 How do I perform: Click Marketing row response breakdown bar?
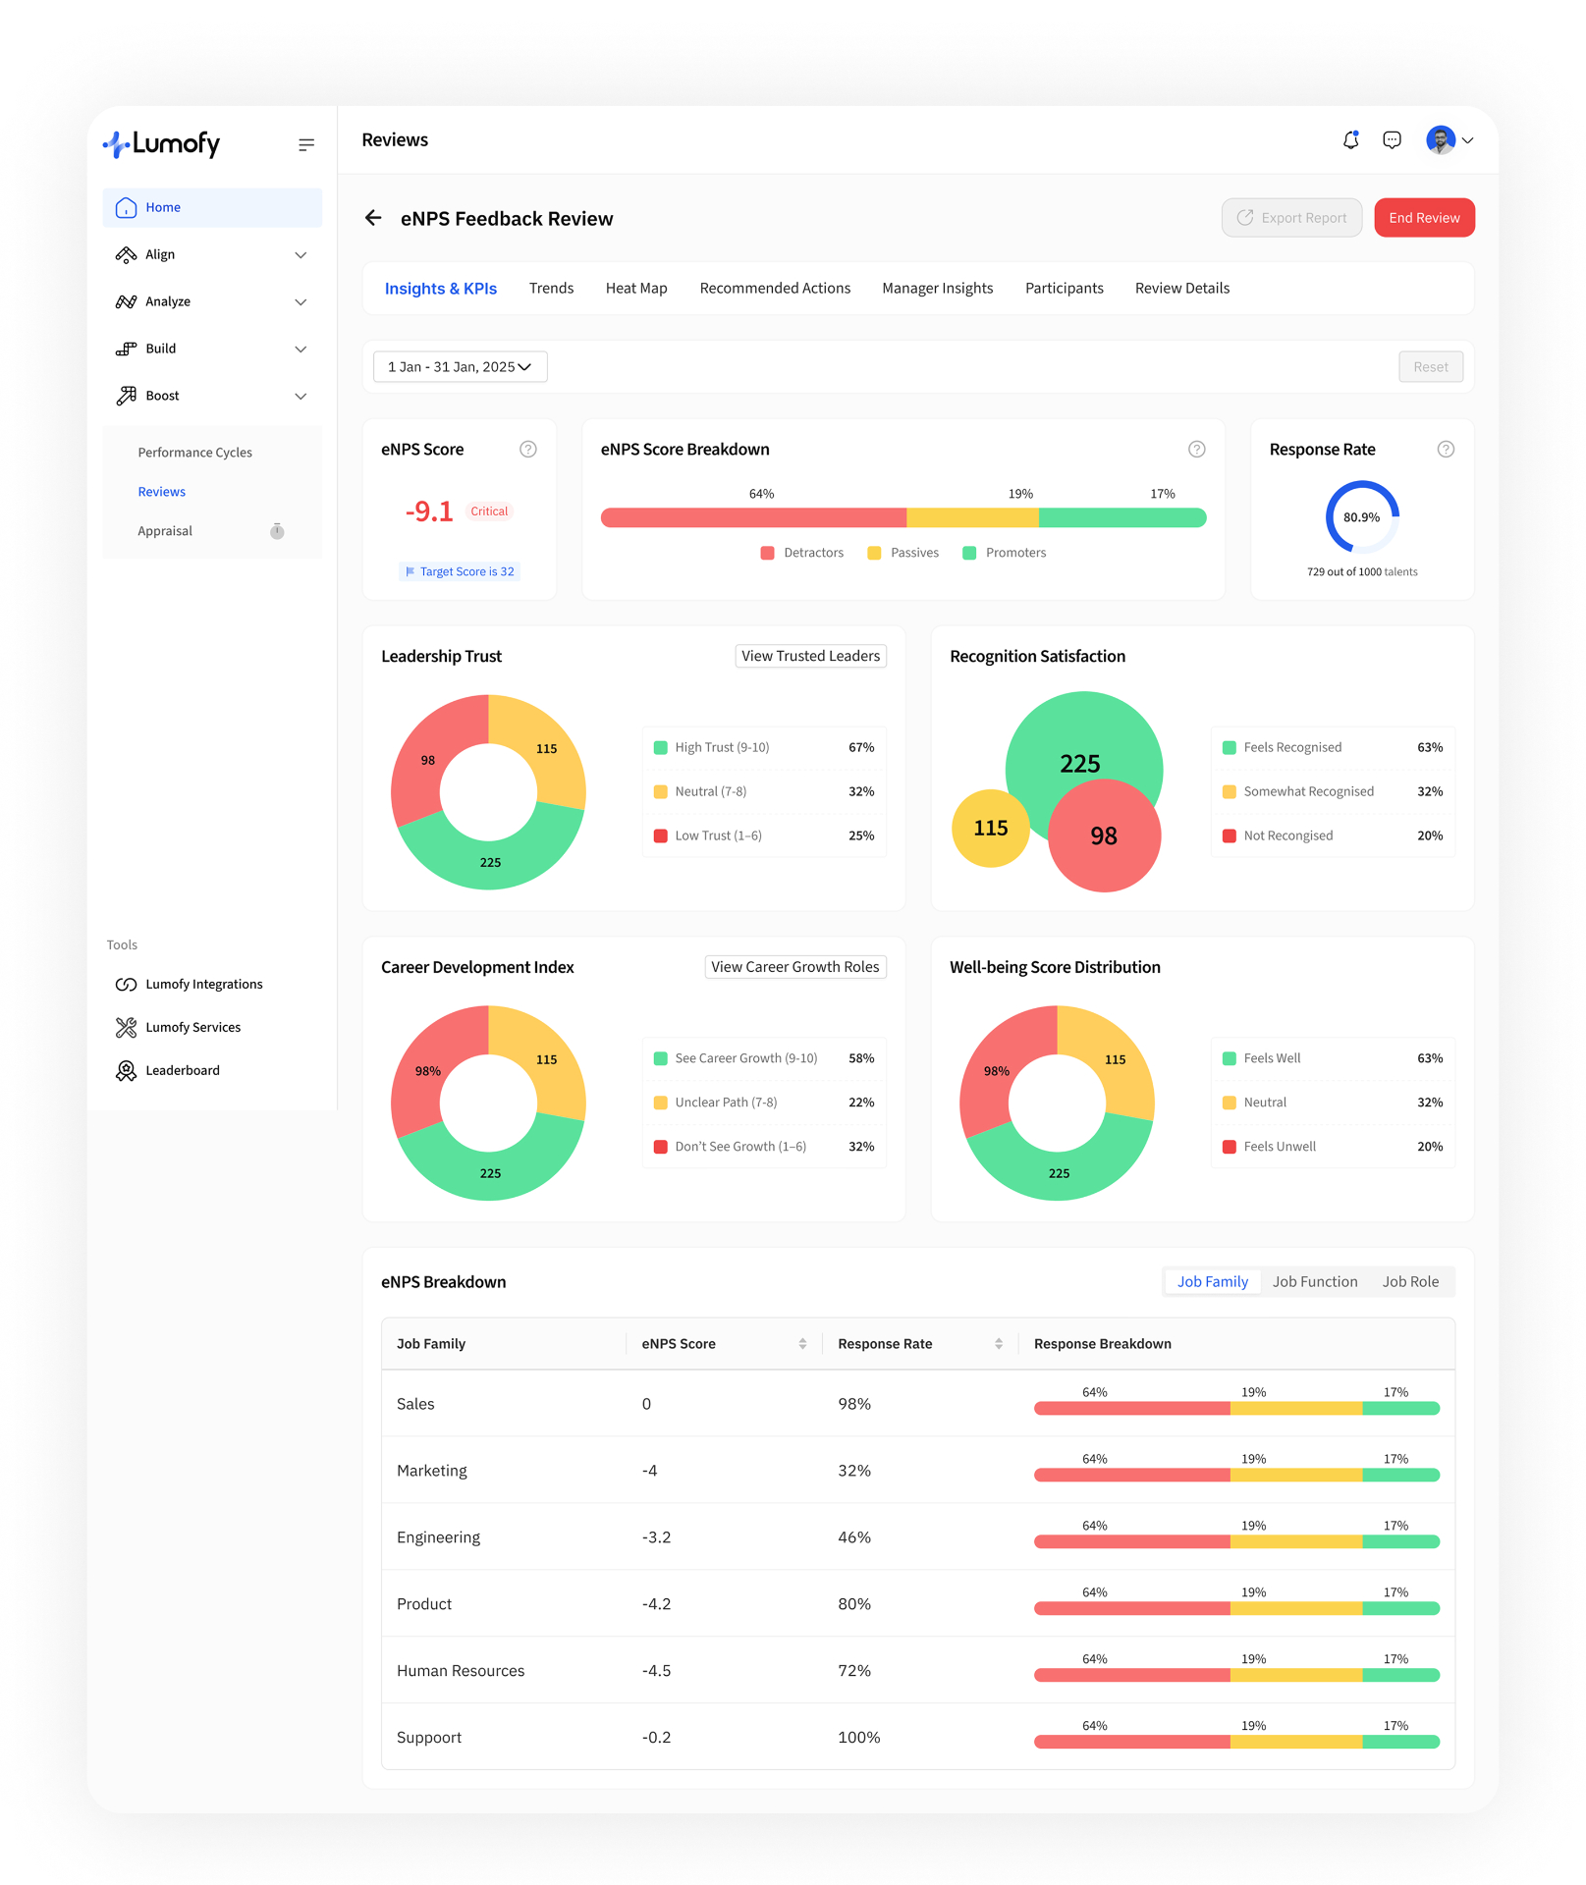[1236, 1475]
